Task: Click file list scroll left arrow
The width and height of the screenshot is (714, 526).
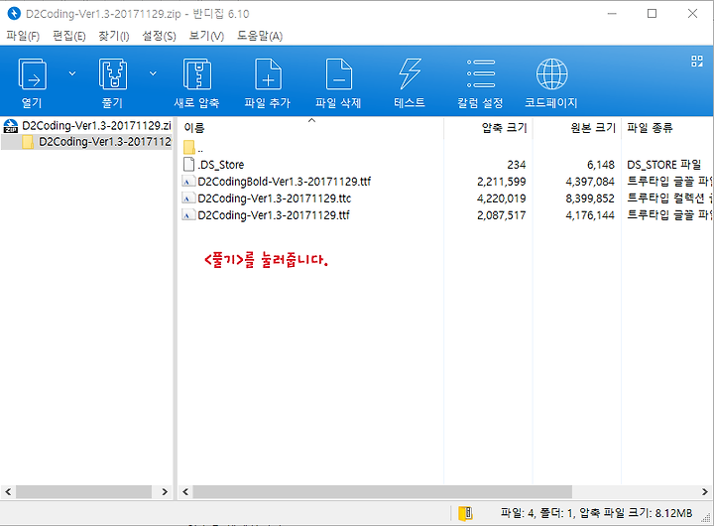Action: pos(185,492)
